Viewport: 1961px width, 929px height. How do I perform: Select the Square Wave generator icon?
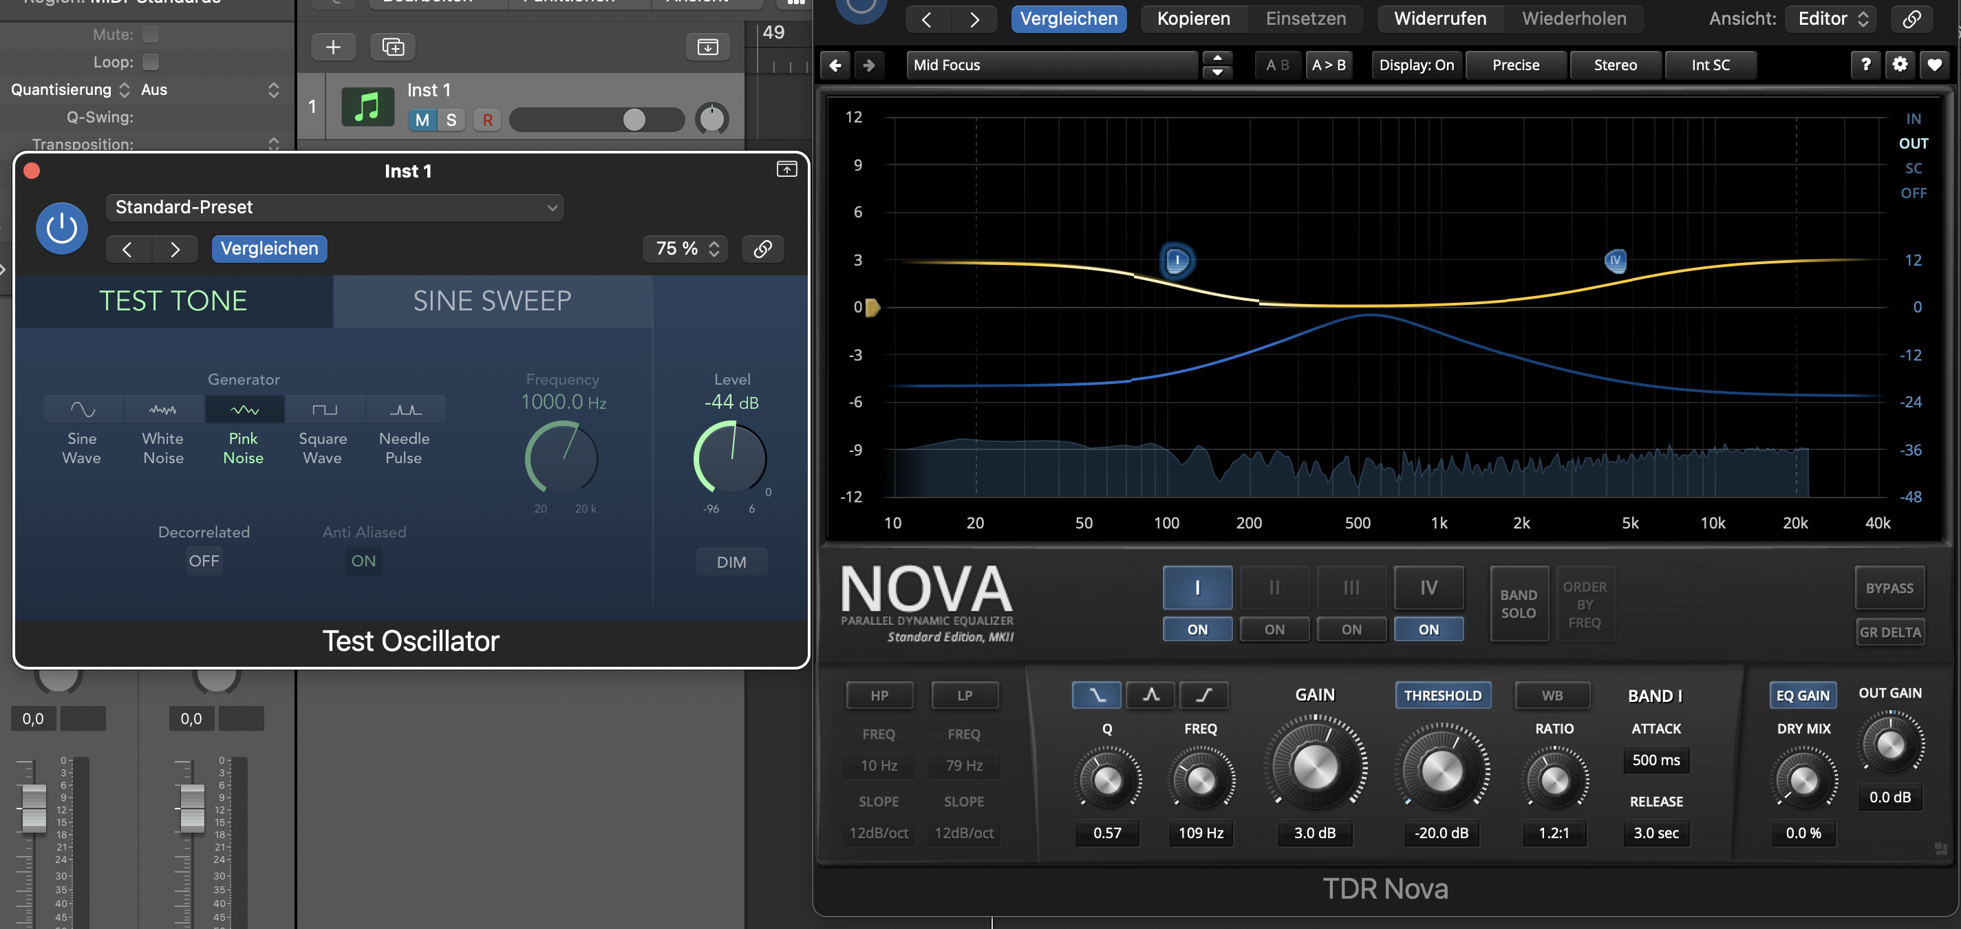tap(324, 409)
